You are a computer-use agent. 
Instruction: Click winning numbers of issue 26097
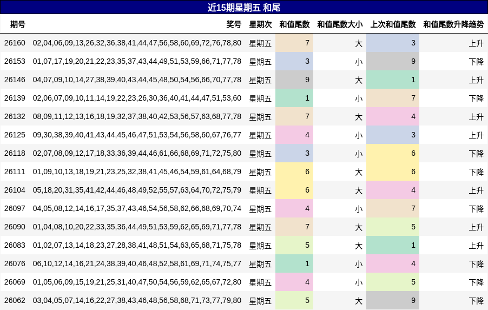[x=137, y=208]
